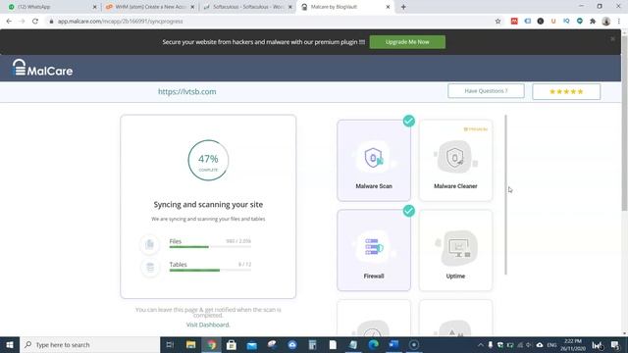The width and height of the screenshot is (628, 353).
Task: Click the Have Questions button
Action: pos(486,91)
